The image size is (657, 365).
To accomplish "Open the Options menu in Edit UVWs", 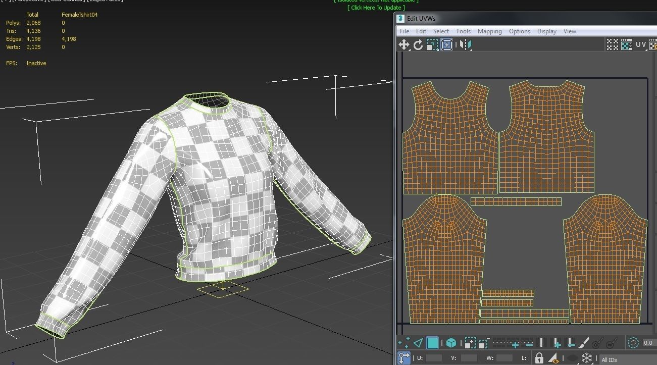I will (520, 31).
